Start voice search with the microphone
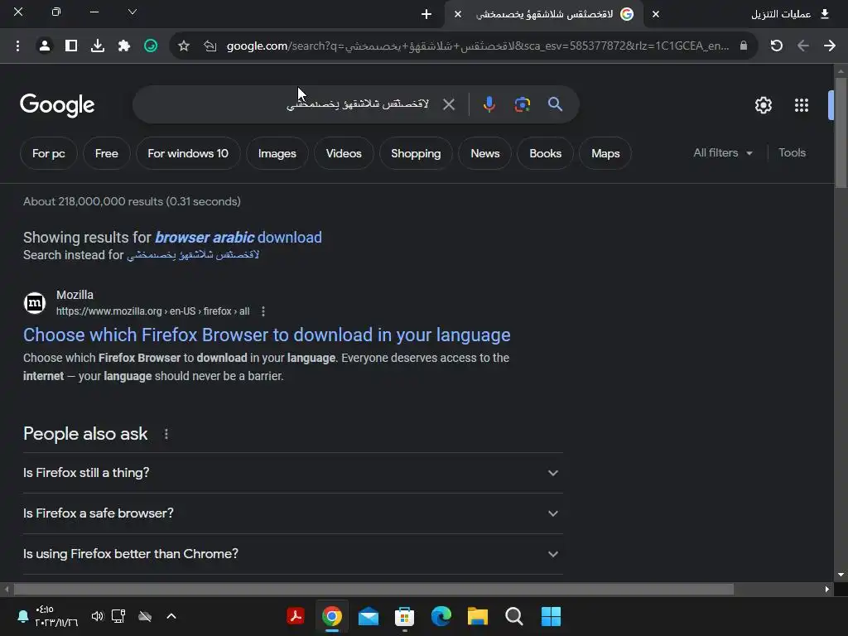The width and height of the screenshot is (848, 636). tap(489, 104)
